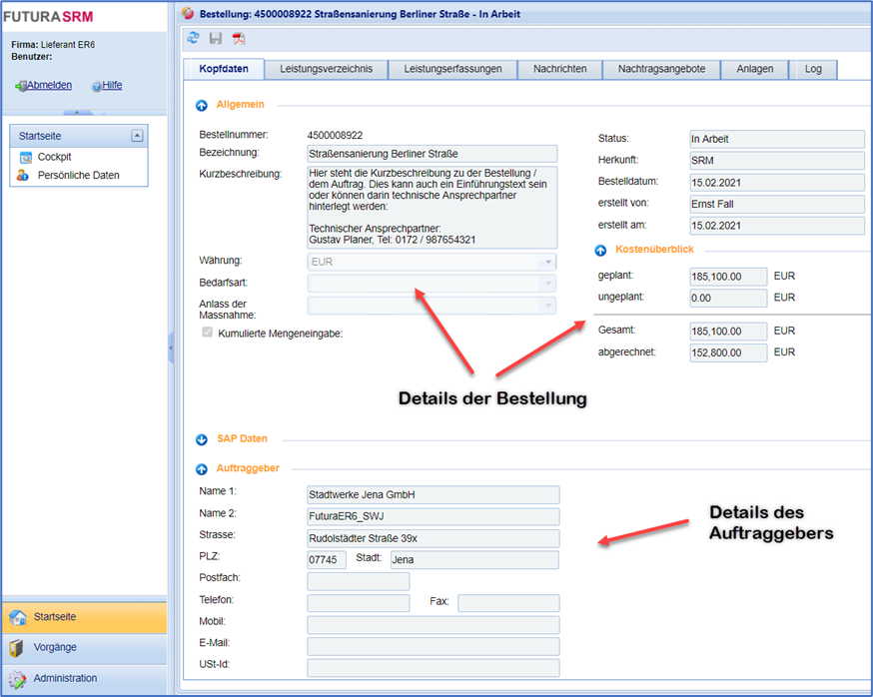Screen dimensions: 873x697
Task: Switch to the Leistungsverzeichnis tab
Action: pos(327,69)
